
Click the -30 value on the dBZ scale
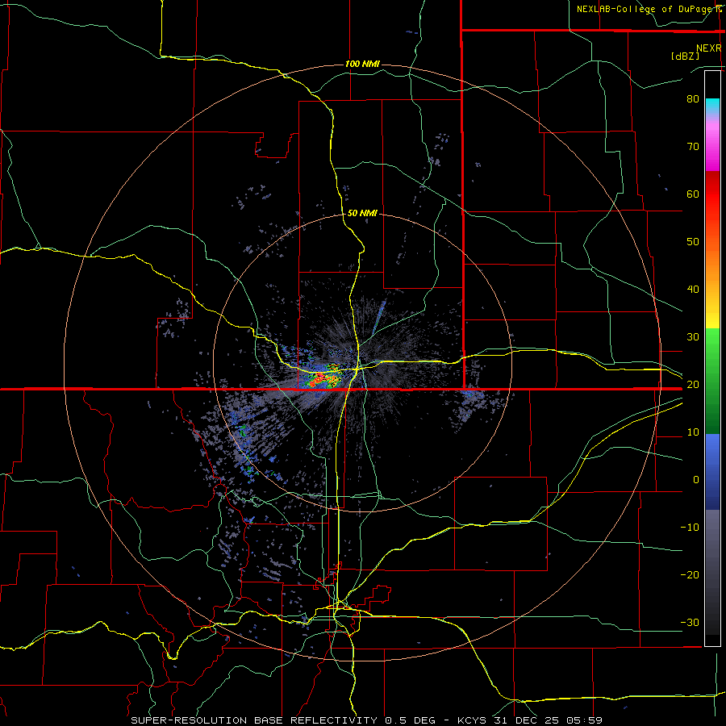[690, 622]
